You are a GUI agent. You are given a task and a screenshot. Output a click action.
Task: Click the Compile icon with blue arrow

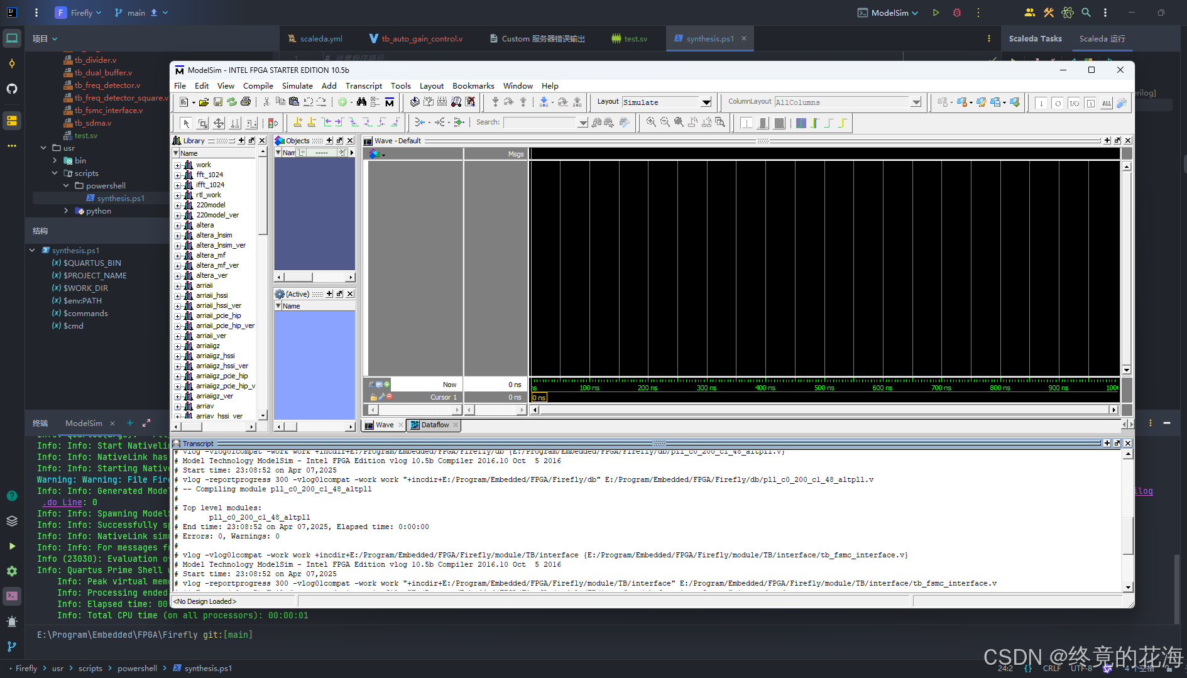click(415, 102)
